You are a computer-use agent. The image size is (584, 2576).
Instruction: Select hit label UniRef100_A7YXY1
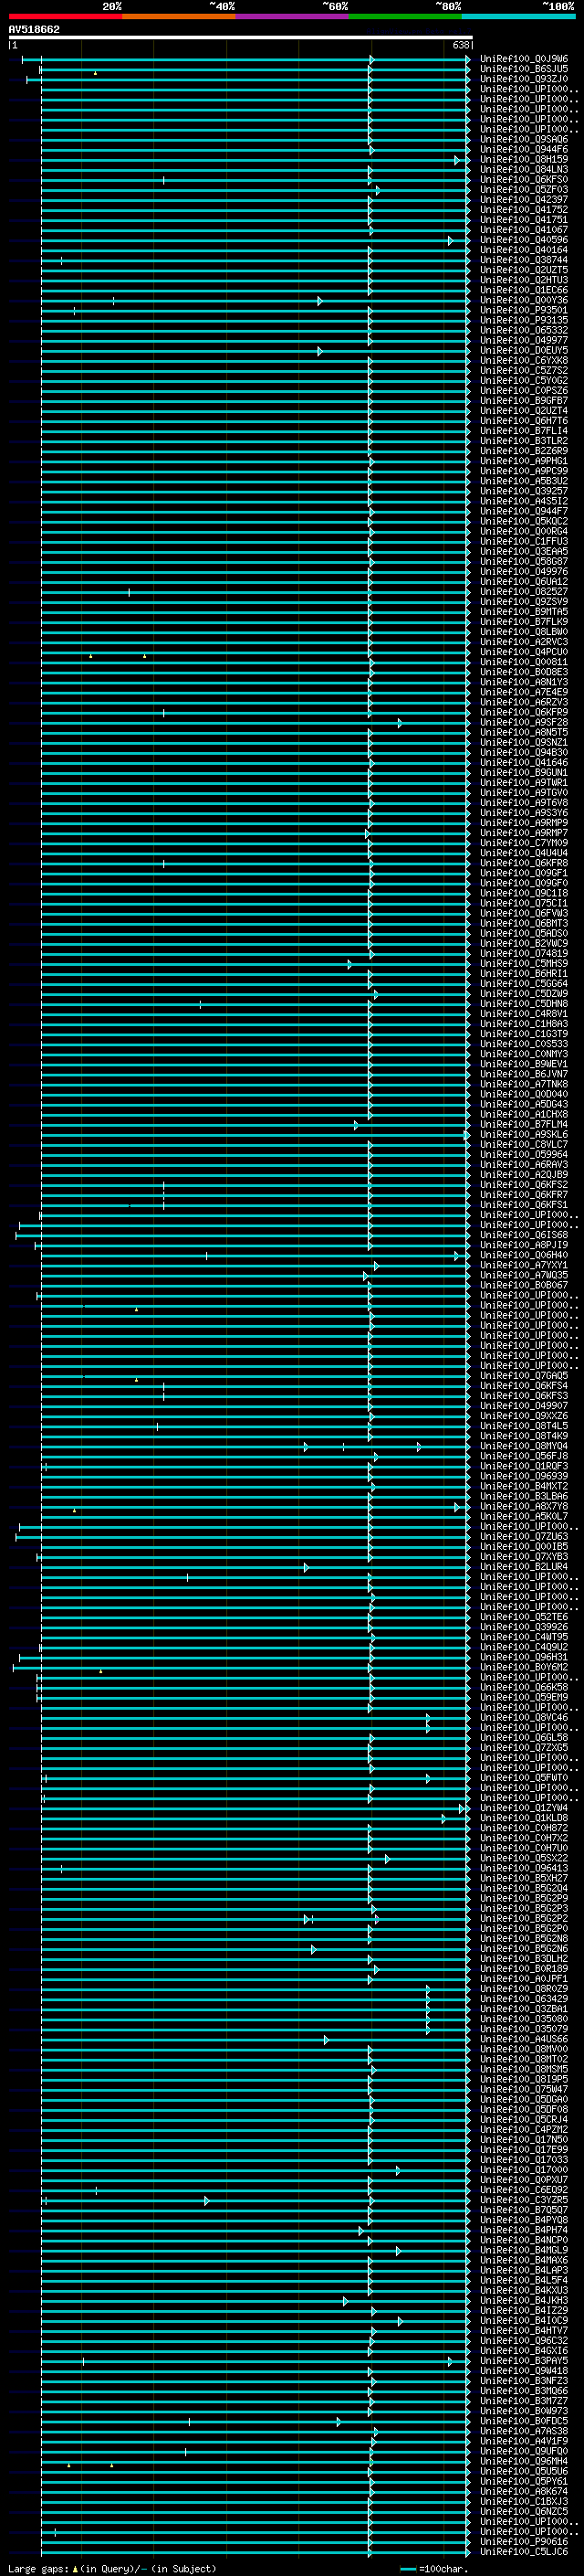click(x=524, y=1265)
